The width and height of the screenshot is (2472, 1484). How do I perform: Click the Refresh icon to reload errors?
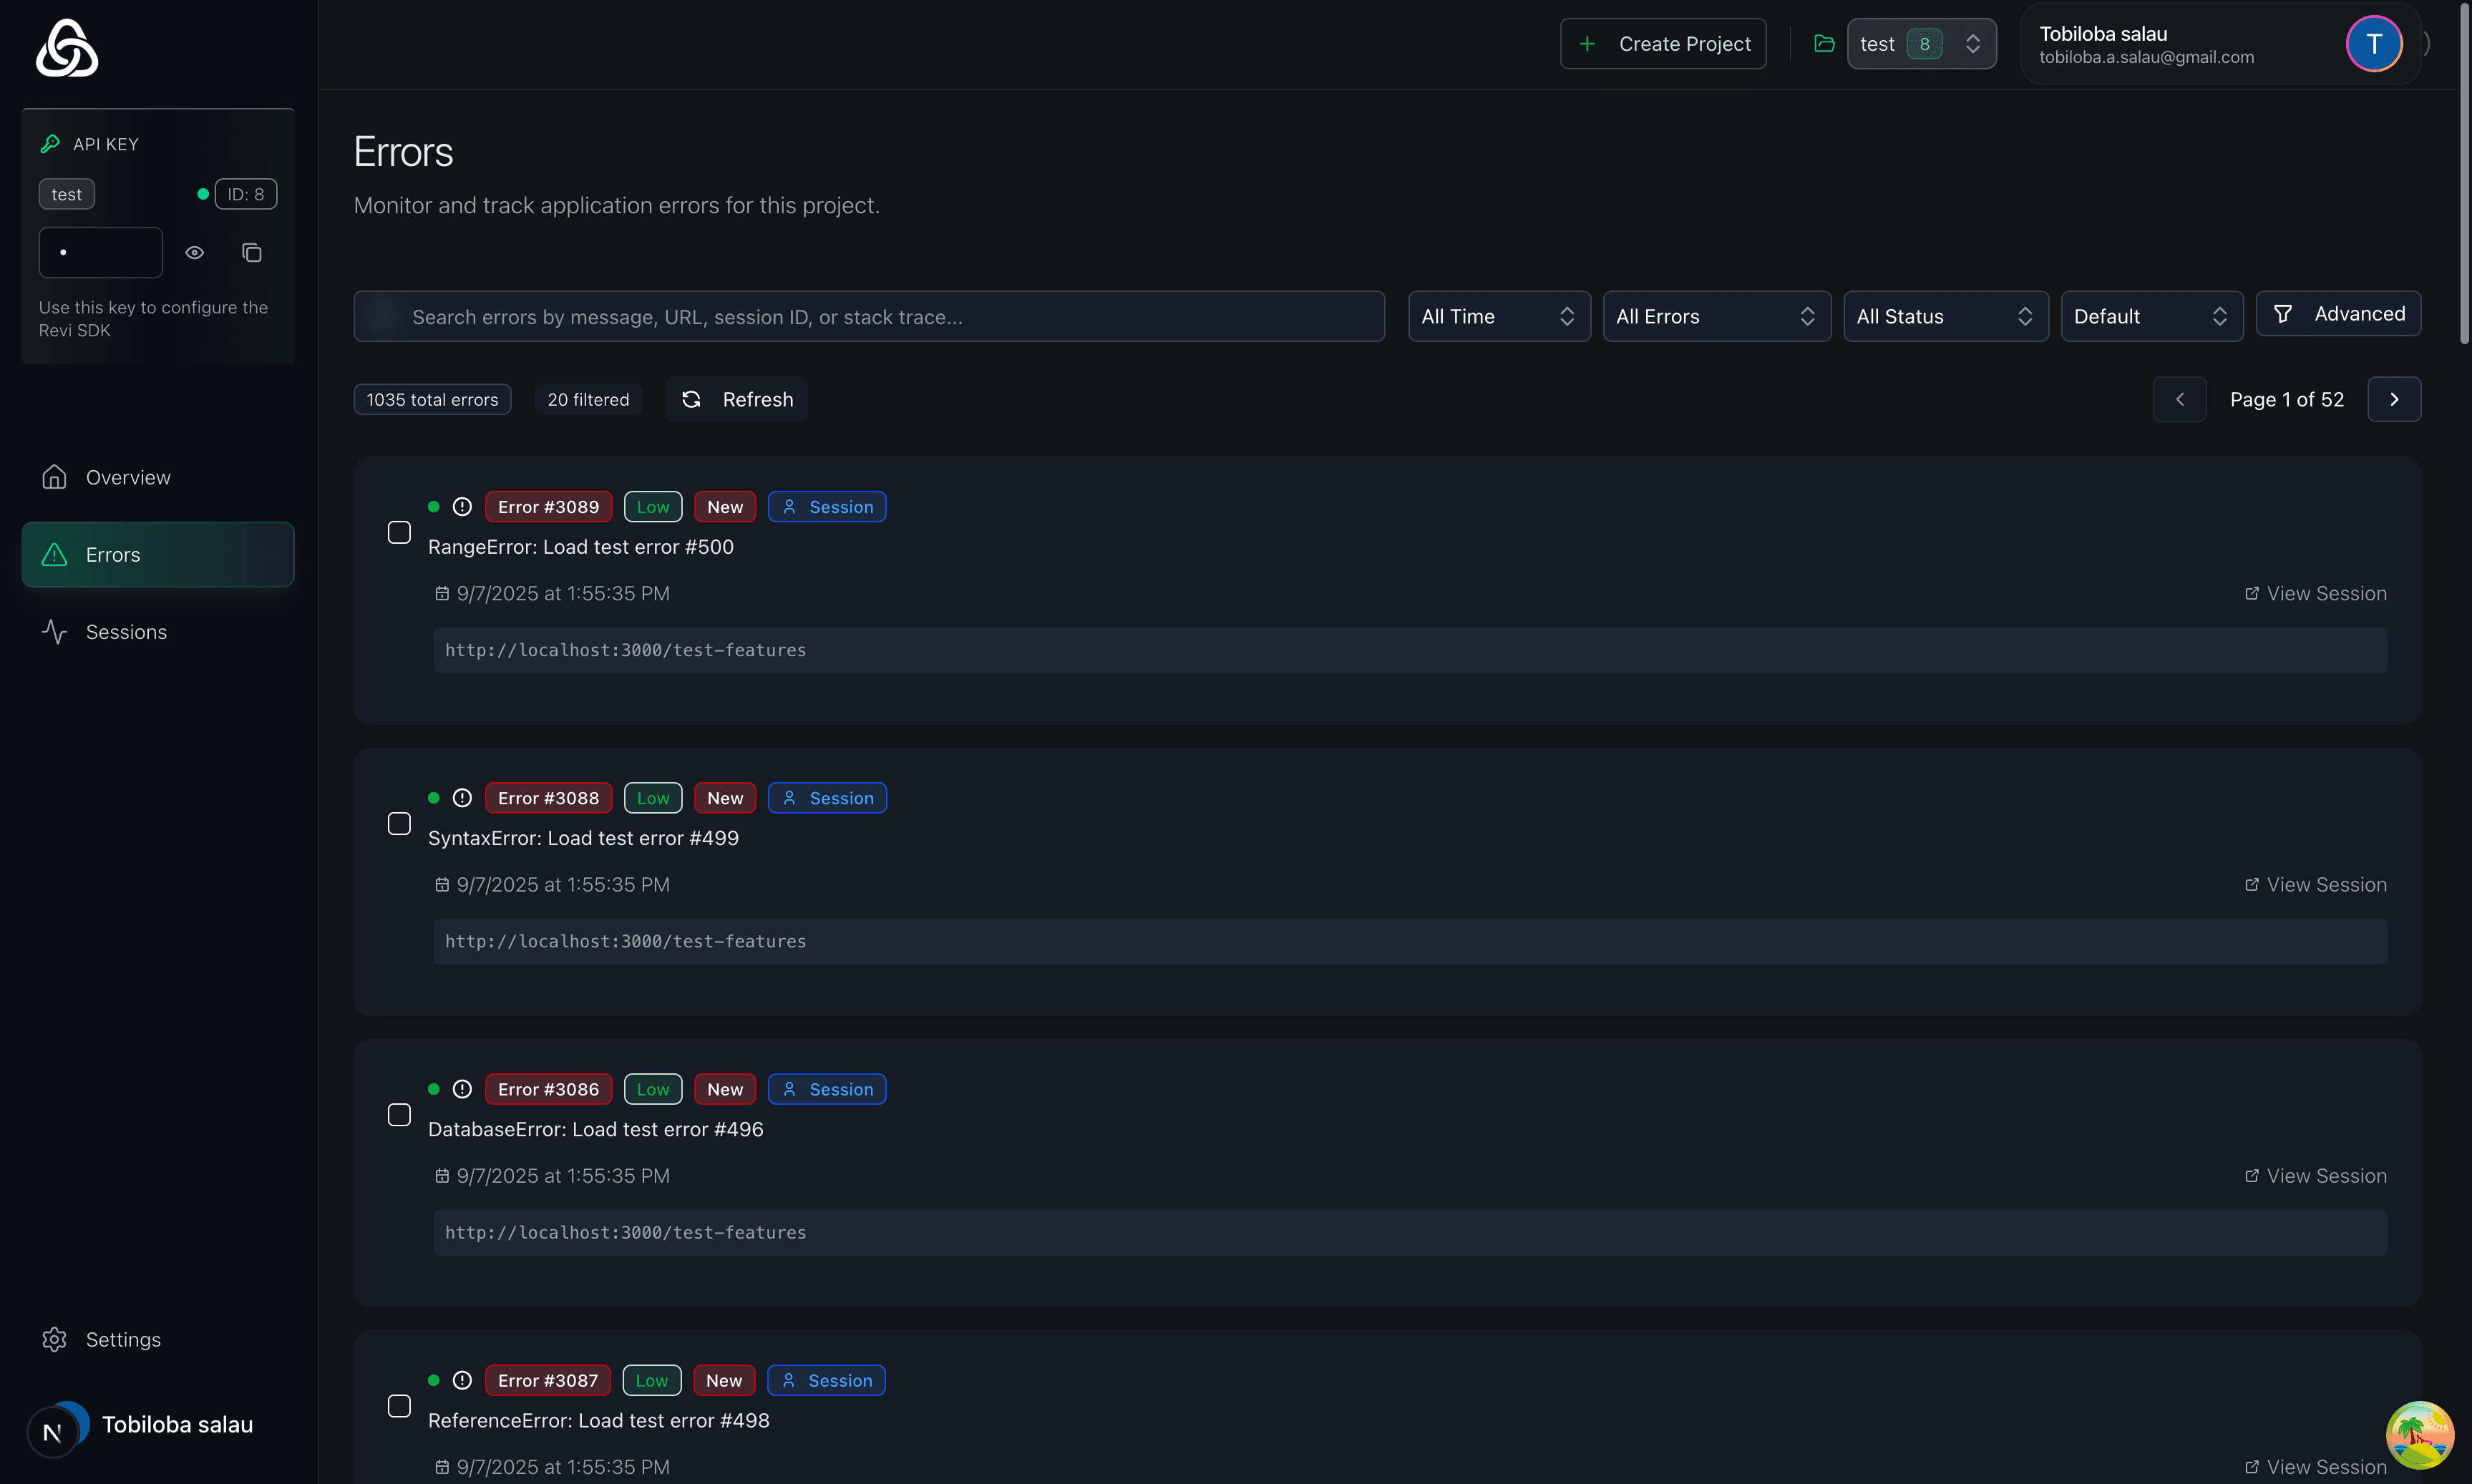[x=692, y=399]
